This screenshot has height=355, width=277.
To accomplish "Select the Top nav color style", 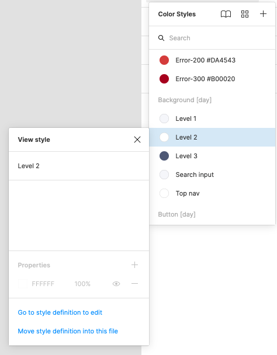I will 212,193.
